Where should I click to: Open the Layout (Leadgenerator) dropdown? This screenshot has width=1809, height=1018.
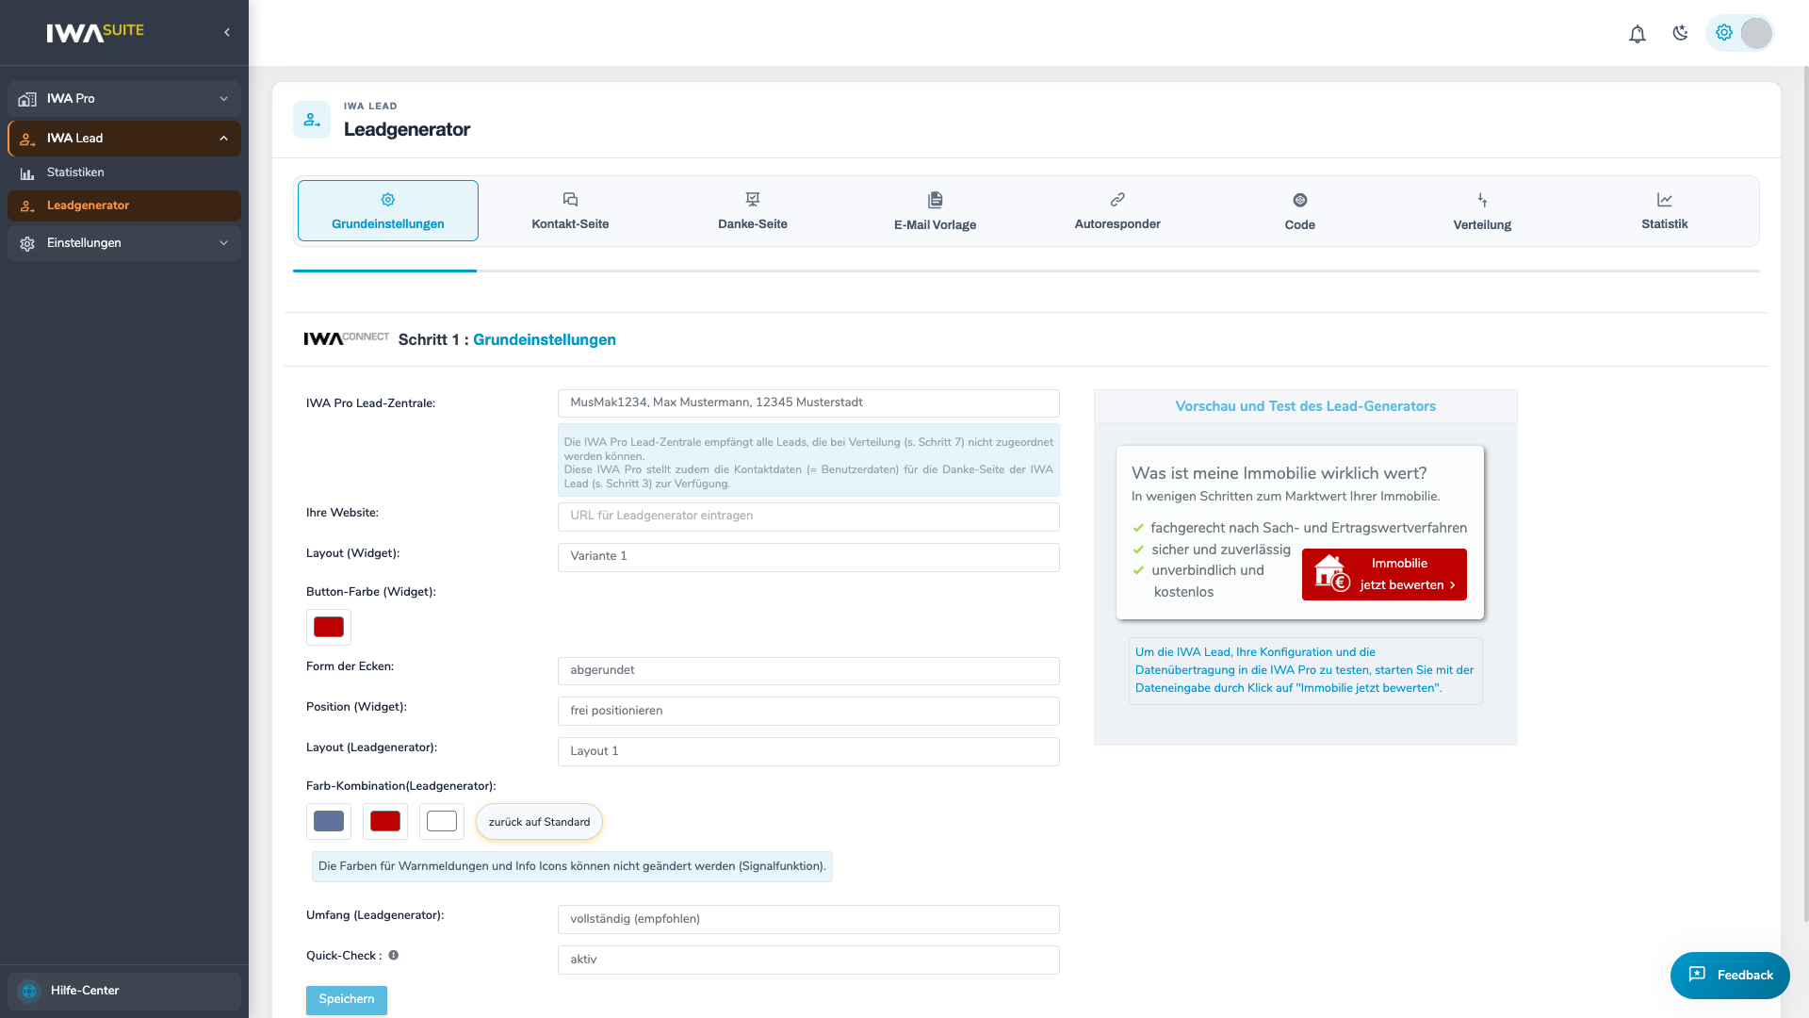(808, 752)
